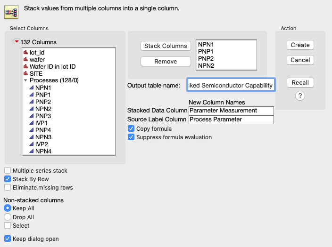Image resolution: width=332 pixels, height=247 pixels.
Task: Click the continuous icon beside IVP1 column
Action: [31, 123]
